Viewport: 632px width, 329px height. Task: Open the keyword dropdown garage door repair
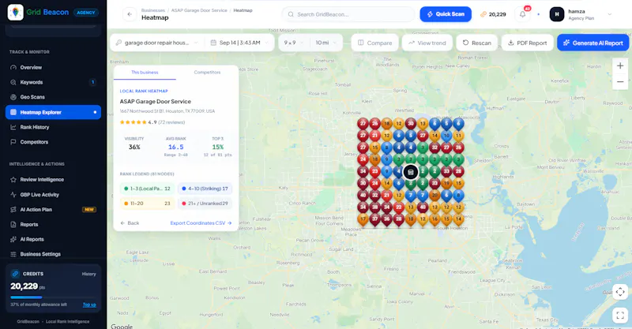click(x=156, y=43)
